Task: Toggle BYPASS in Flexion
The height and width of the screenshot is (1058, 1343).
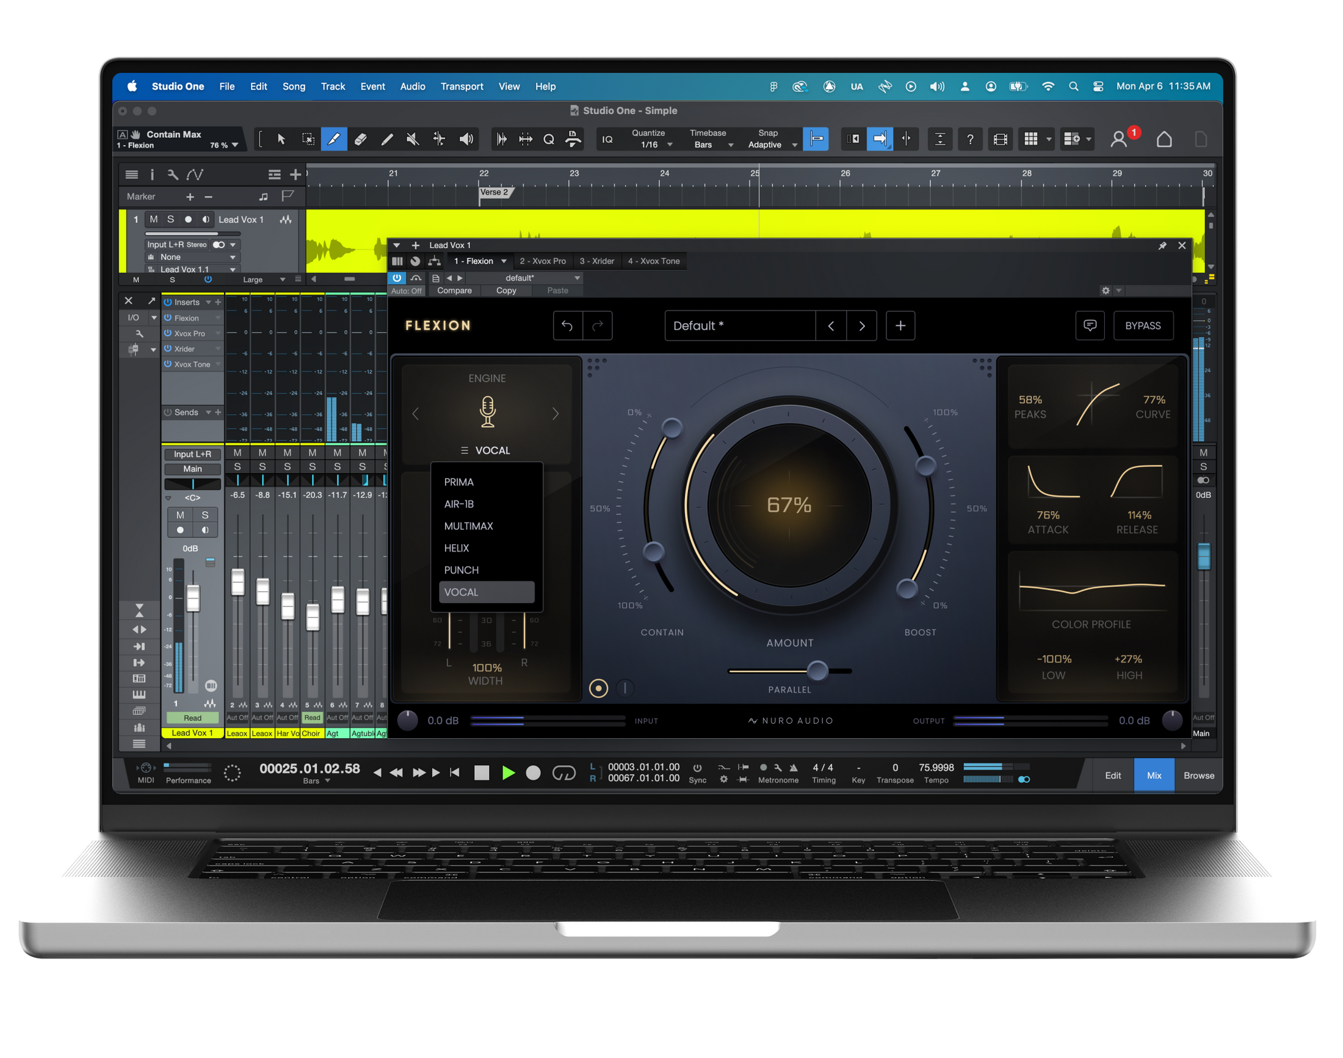Action: coord(1143,326)
